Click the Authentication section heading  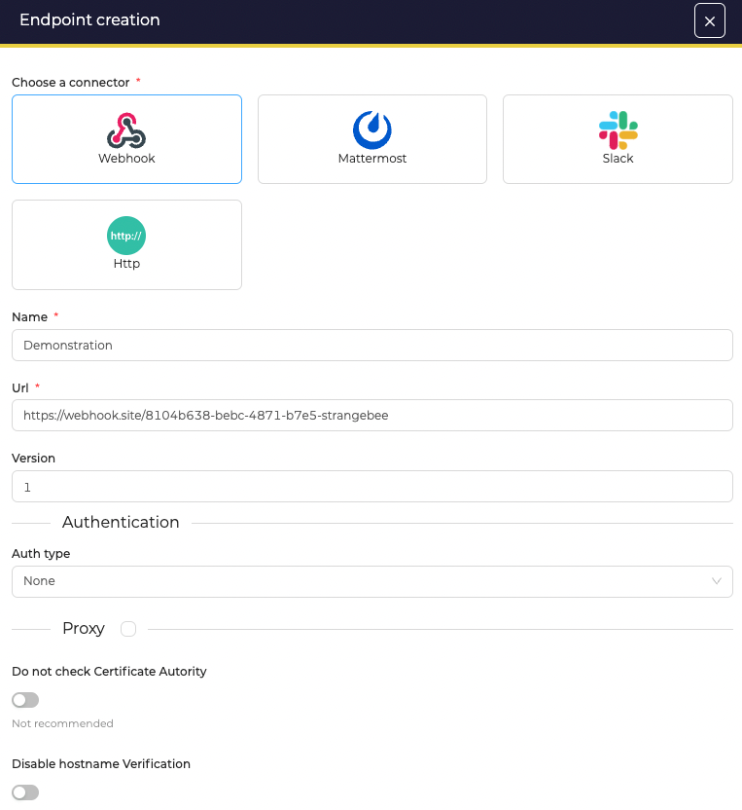[x=121, y=523]
